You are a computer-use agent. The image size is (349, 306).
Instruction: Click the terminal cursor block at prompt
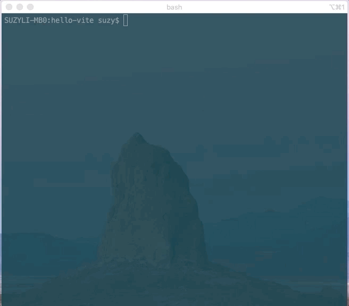126,20
